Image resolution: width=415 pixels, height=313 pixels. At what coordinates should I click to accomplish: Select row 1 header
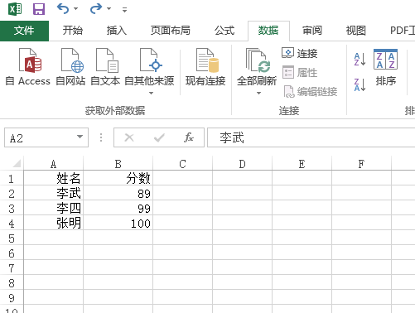12,178
